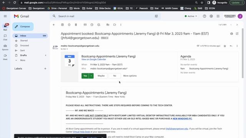Viewport: 246px width, 138px height.
Task: Go back to inbox arrow
Action: tap(54, 25)
